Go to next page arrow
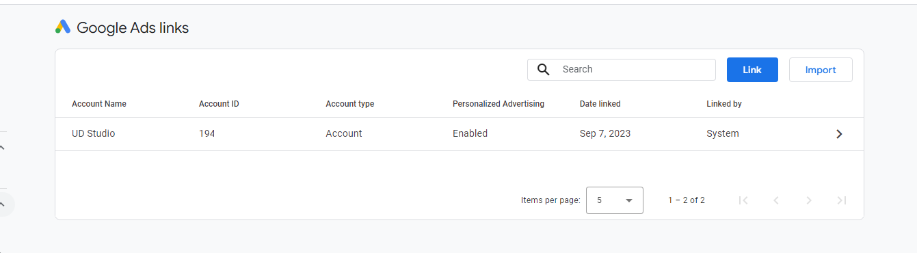The height and width of the screenshot is (253, 917). point(809,200)
